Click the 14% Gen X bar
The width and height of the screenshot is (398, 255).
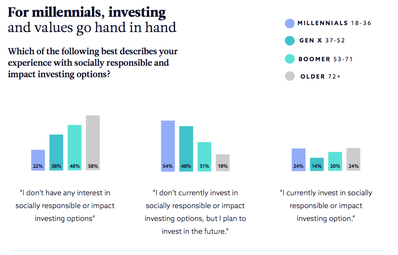pos(317,164)
